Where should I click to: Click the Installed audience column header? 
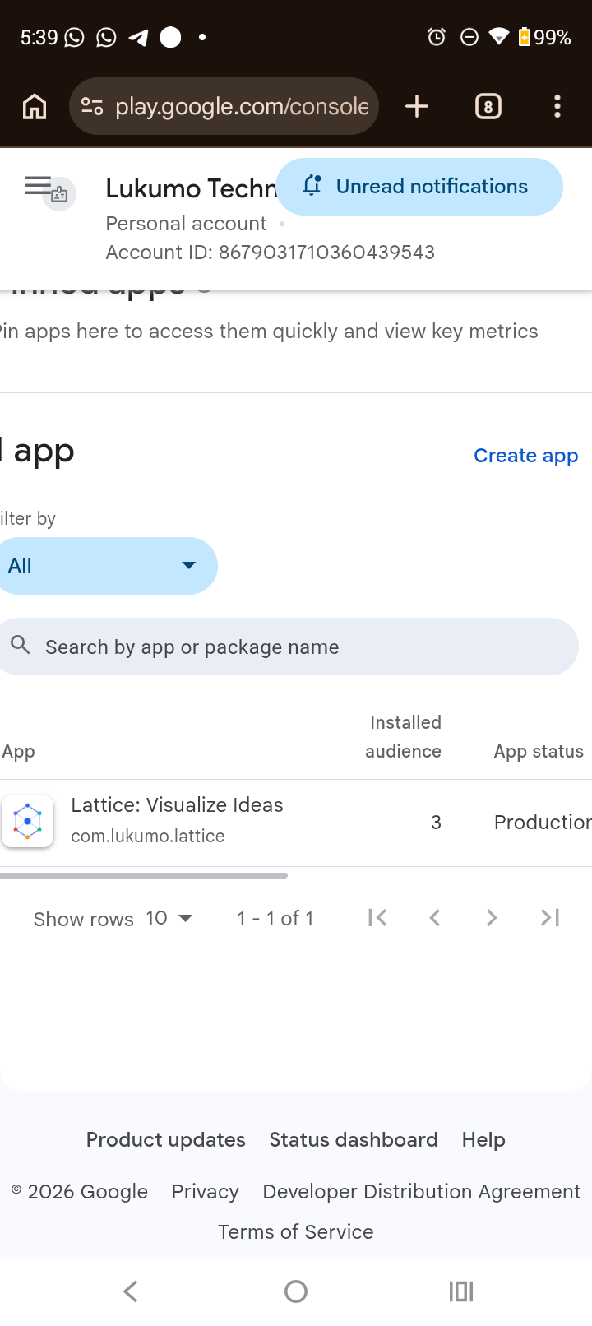tap(404, 737)
